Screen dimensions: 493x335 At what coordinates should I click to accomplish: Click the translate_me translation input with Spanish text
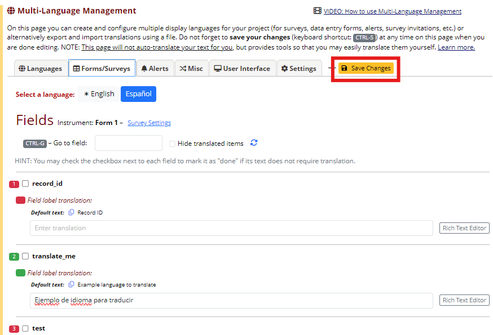click(x=231, y=301)
